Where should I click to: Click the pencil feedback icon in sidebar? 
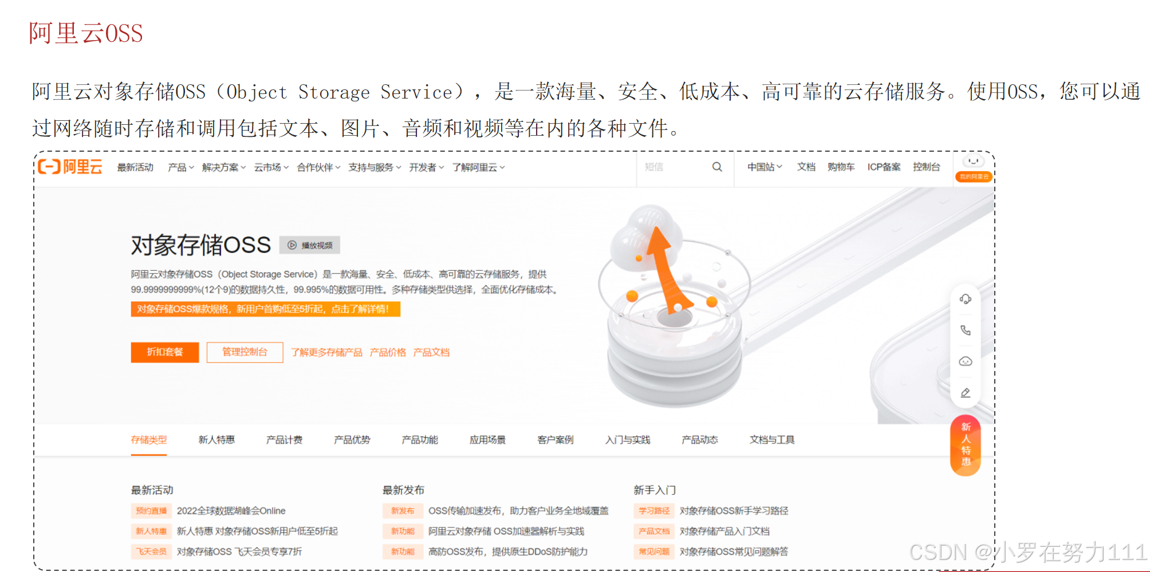coord(966,393)
